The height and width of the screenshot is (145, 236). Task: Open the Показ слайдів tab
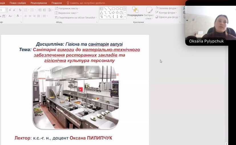[18, 3]
